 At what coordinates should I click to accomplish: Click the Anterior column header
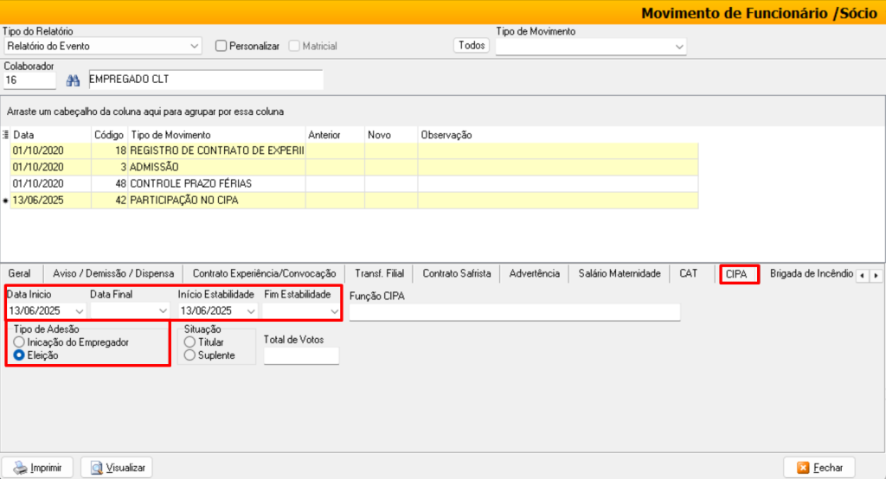coord(335,135)
